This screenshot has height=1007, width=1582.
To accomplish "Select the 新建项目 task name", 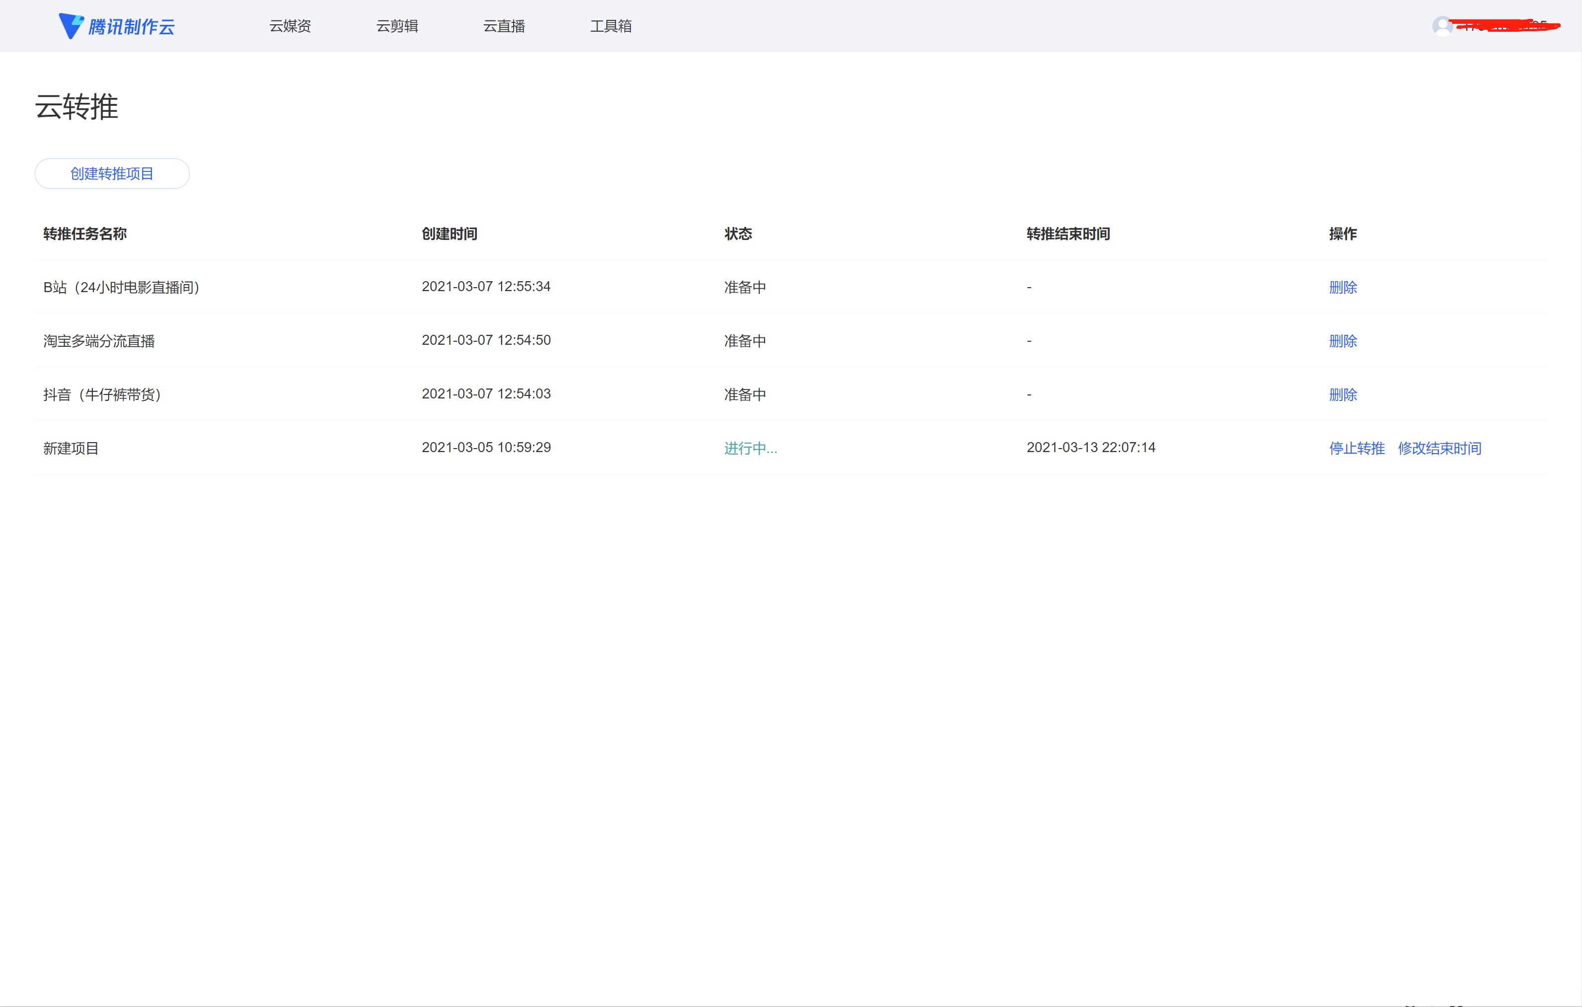I will 71,448.
